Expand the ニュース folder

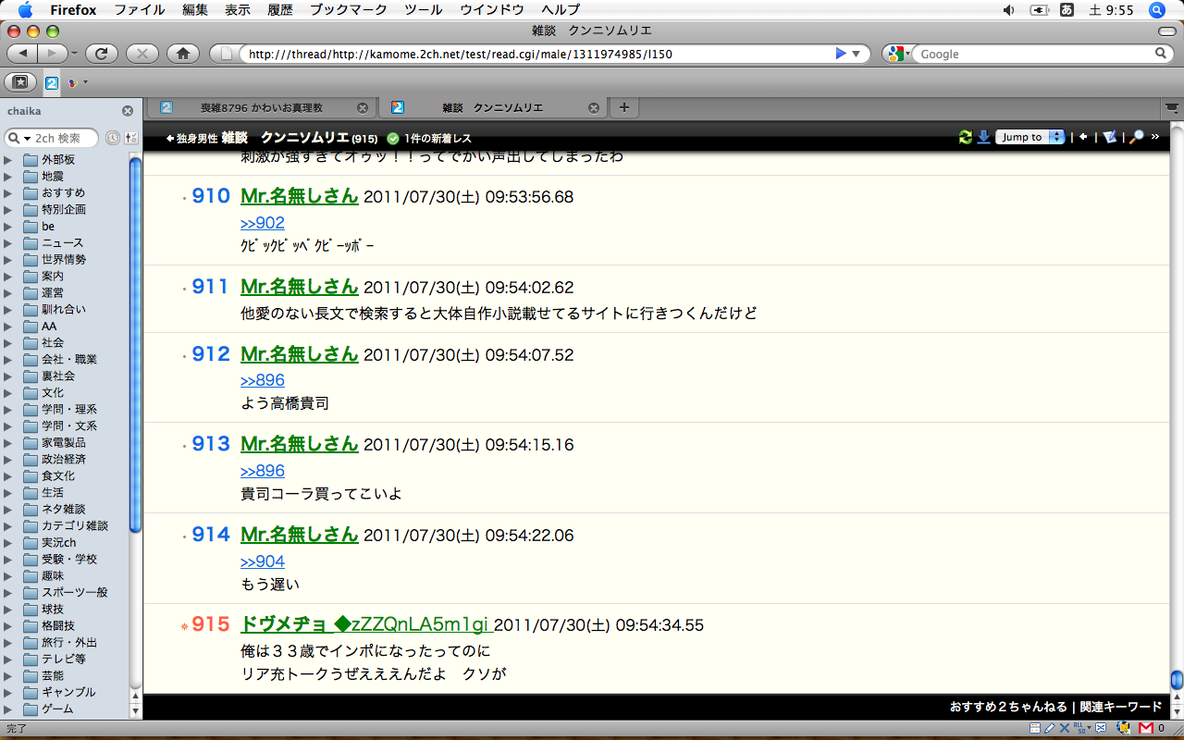tap(8, 243)
